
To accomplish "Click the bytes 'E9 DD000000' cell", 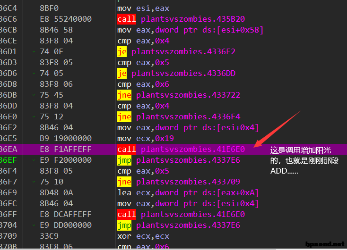I will pos(66,225).
